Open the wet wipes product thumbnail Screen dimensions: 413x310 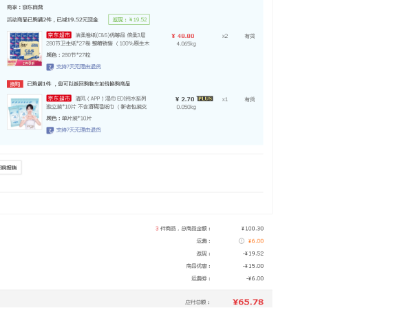25,112
